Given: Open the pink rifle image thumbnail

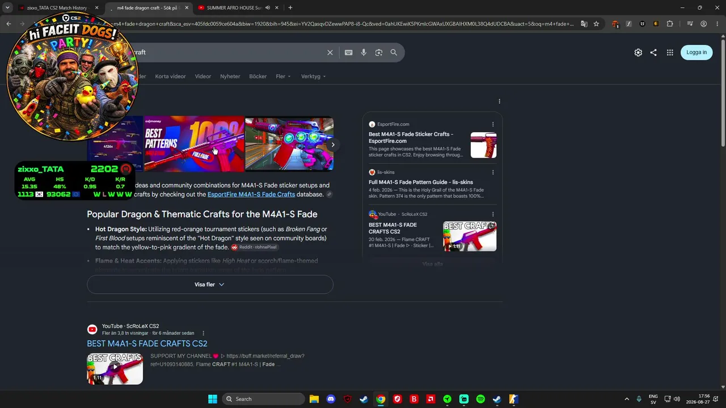Looking at the screenshot, I should 289,143.
